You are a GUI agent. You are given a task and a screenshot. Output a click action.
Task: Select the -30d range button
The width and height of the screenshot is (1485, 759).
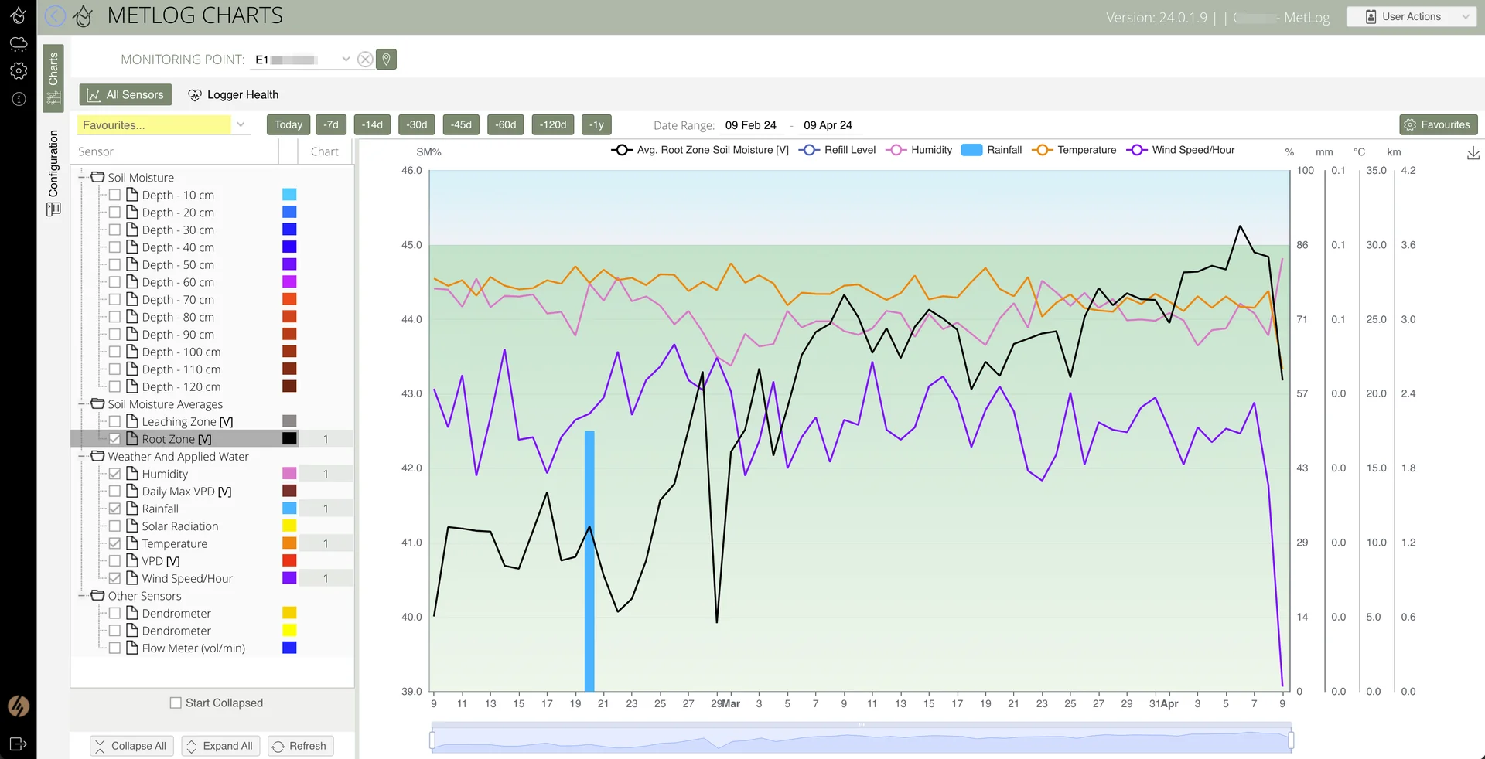coord(417,125)
